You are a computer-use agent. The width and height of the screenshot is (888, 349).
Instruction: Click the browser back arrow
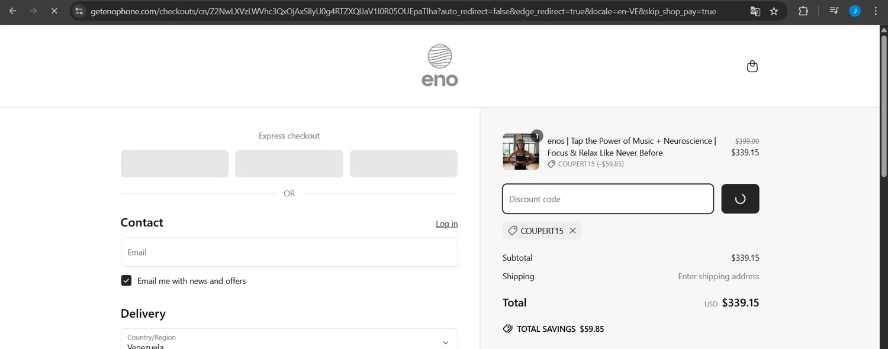[12, 11]
